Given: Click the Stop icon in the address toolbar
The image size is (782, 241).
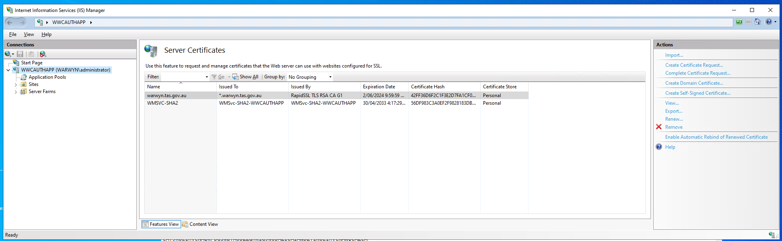Looking at the screenshot, I should tap(748, 22).
